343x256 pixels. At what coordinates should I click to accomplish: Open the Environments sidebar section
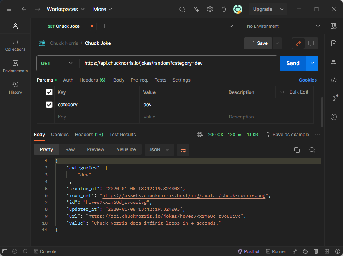(x=15, y=66)
